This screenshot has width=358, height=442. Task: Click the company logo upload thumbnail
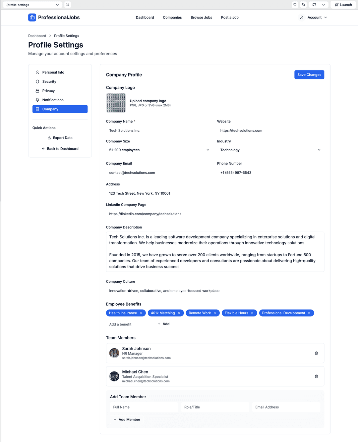(116, 103)
